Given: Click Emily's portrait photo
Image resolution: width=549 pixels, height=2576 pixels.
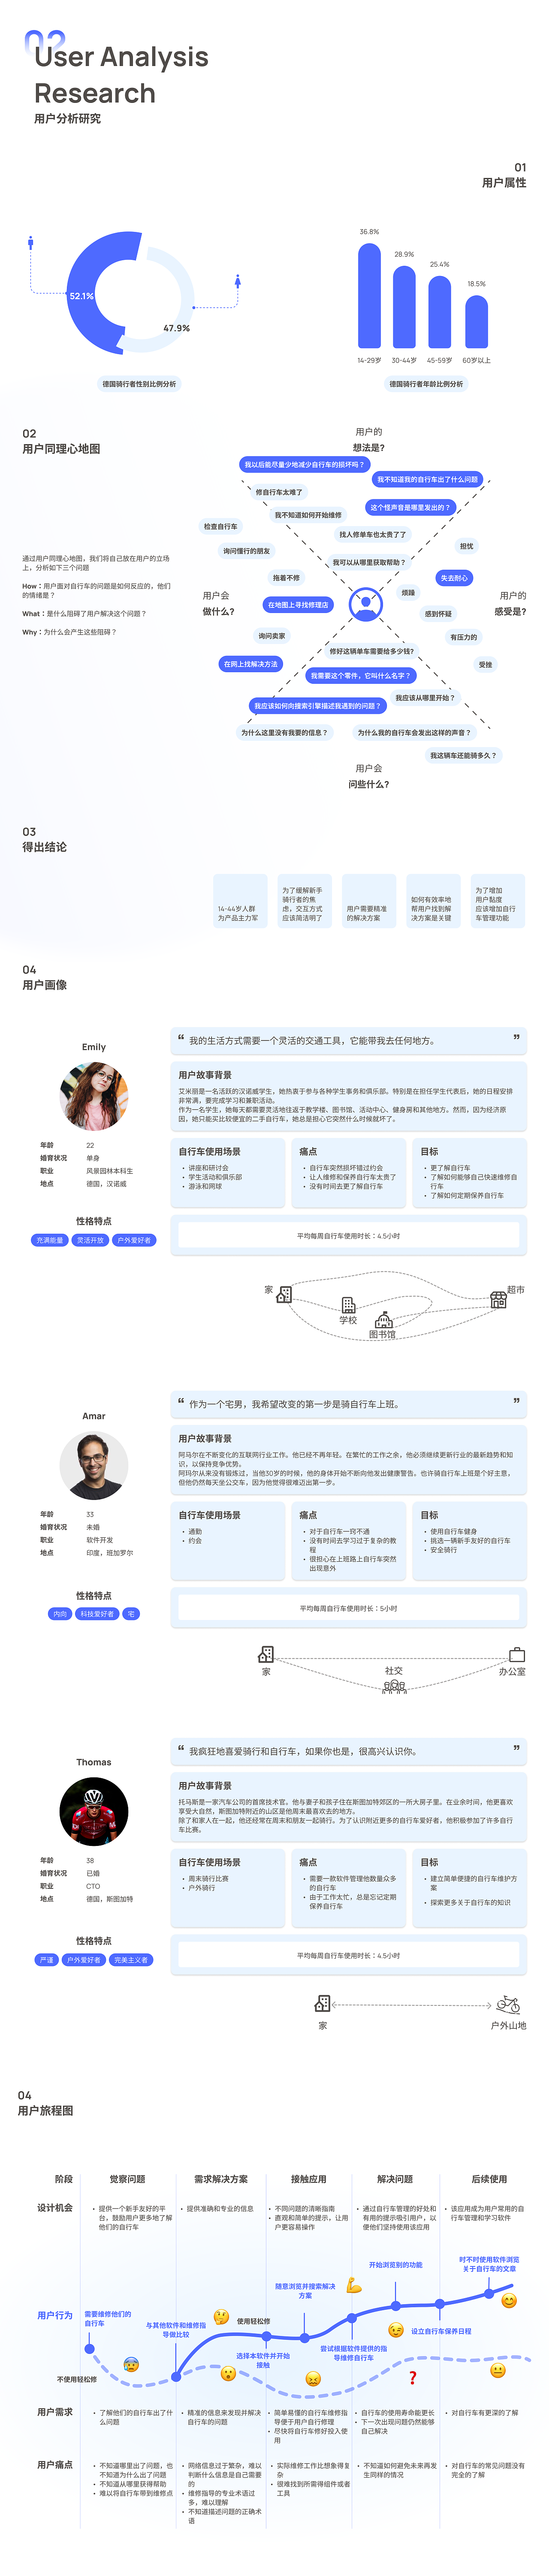Looking at the screenshot, I should click(94, 1096).
